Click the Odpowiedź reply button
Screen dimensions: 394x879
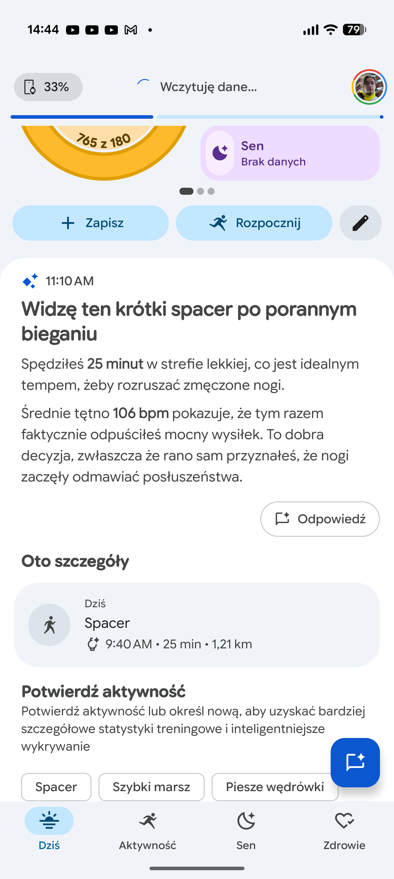pyautogui.click(x=320, y=519)
